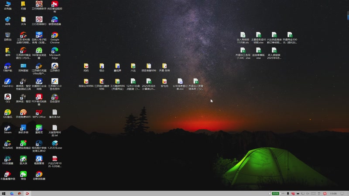Screen dimensions: 349x196
Task: Open the notification center icon in taskbar
Action: (342, 193)
